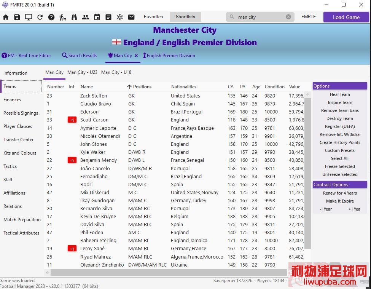Click the England flag icon in header

point(116,42)
